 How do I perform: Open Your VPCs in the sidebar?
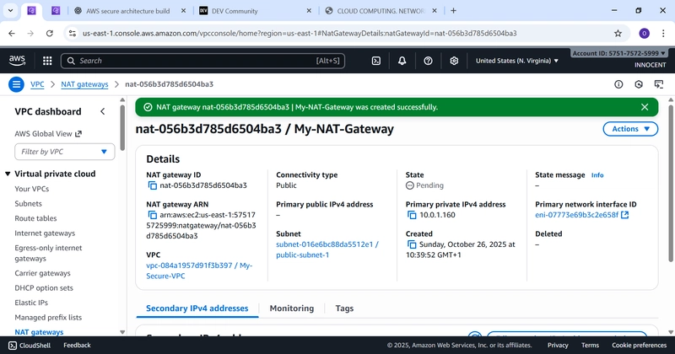tap(32, 189)
